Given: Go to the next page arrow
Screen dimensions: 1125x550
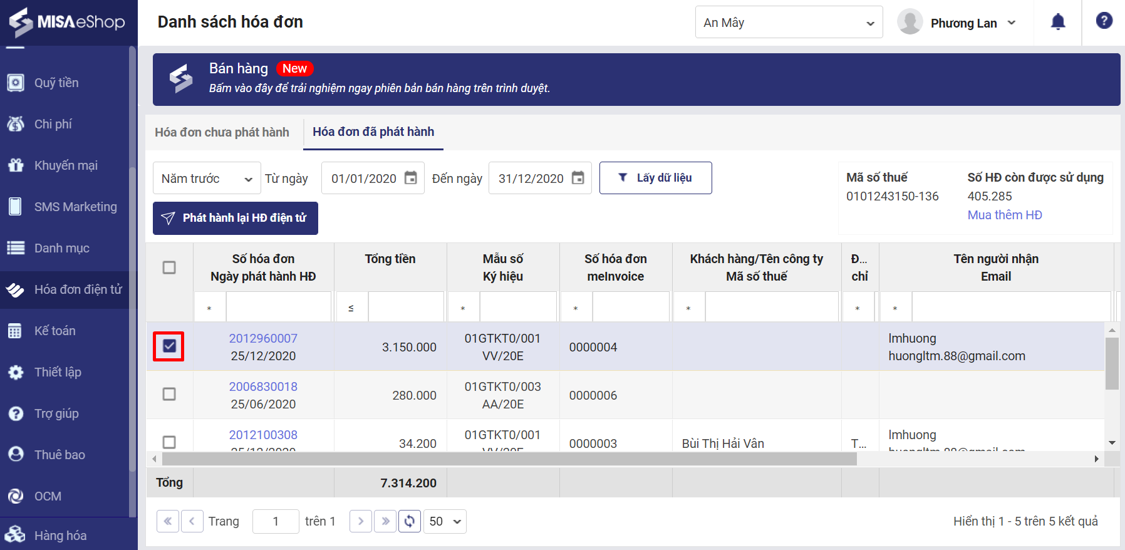Looking at the screenshot, I should click(x=360, y=521).
